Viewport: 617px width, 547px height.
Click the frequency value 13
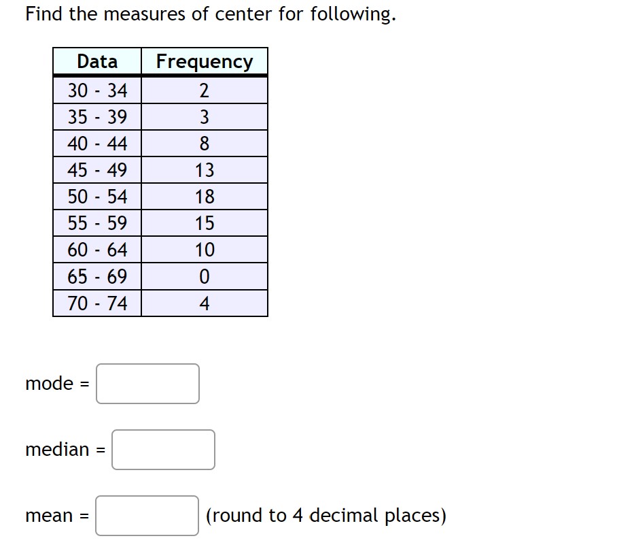point(204,169)
